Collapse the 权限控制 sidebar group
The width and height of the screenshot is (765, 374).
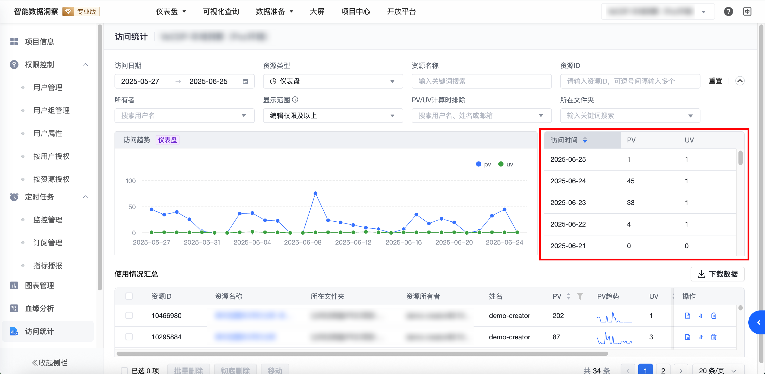tap(85, 65)
